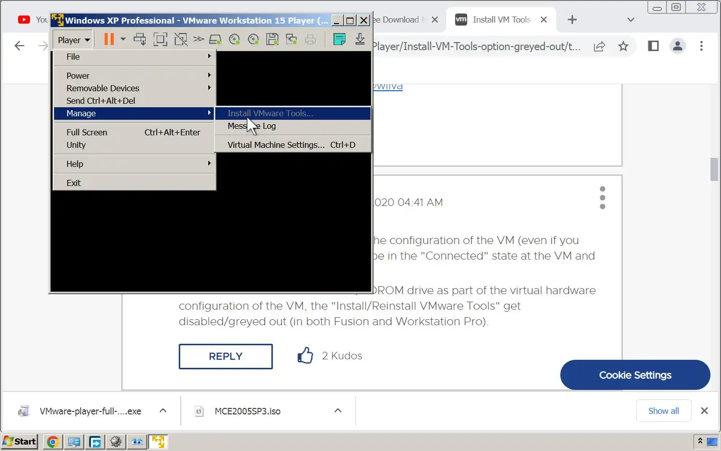Open the post options three-dot menu
This screenshot has height=451, width=721.
click(602, 198)
